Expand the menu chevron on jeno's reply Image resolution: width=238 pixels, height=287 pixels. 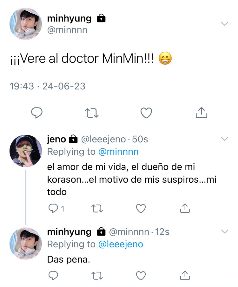(224, 139)
